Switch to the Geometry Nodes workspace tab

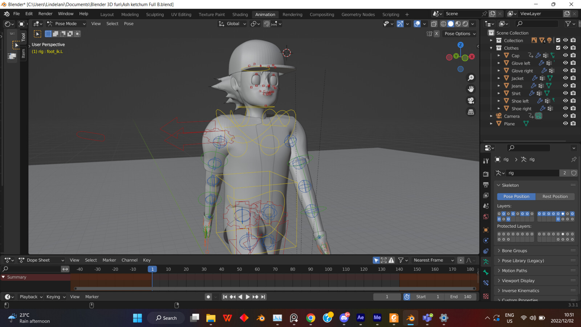point(358,15)
